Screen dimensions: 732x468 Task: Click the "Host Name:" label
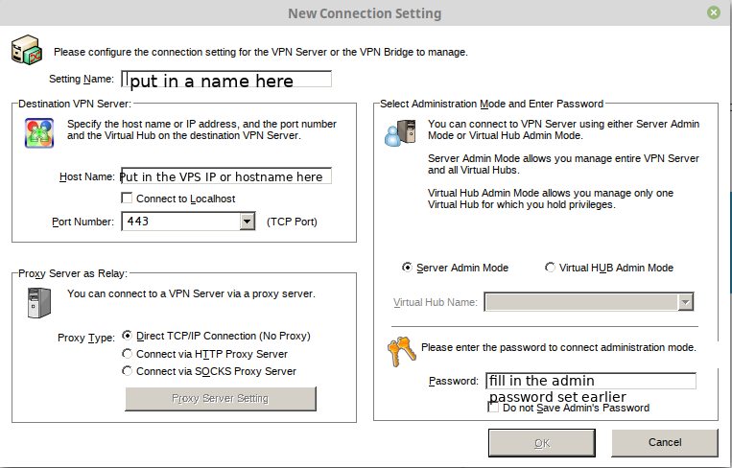(x=87, y=176)
